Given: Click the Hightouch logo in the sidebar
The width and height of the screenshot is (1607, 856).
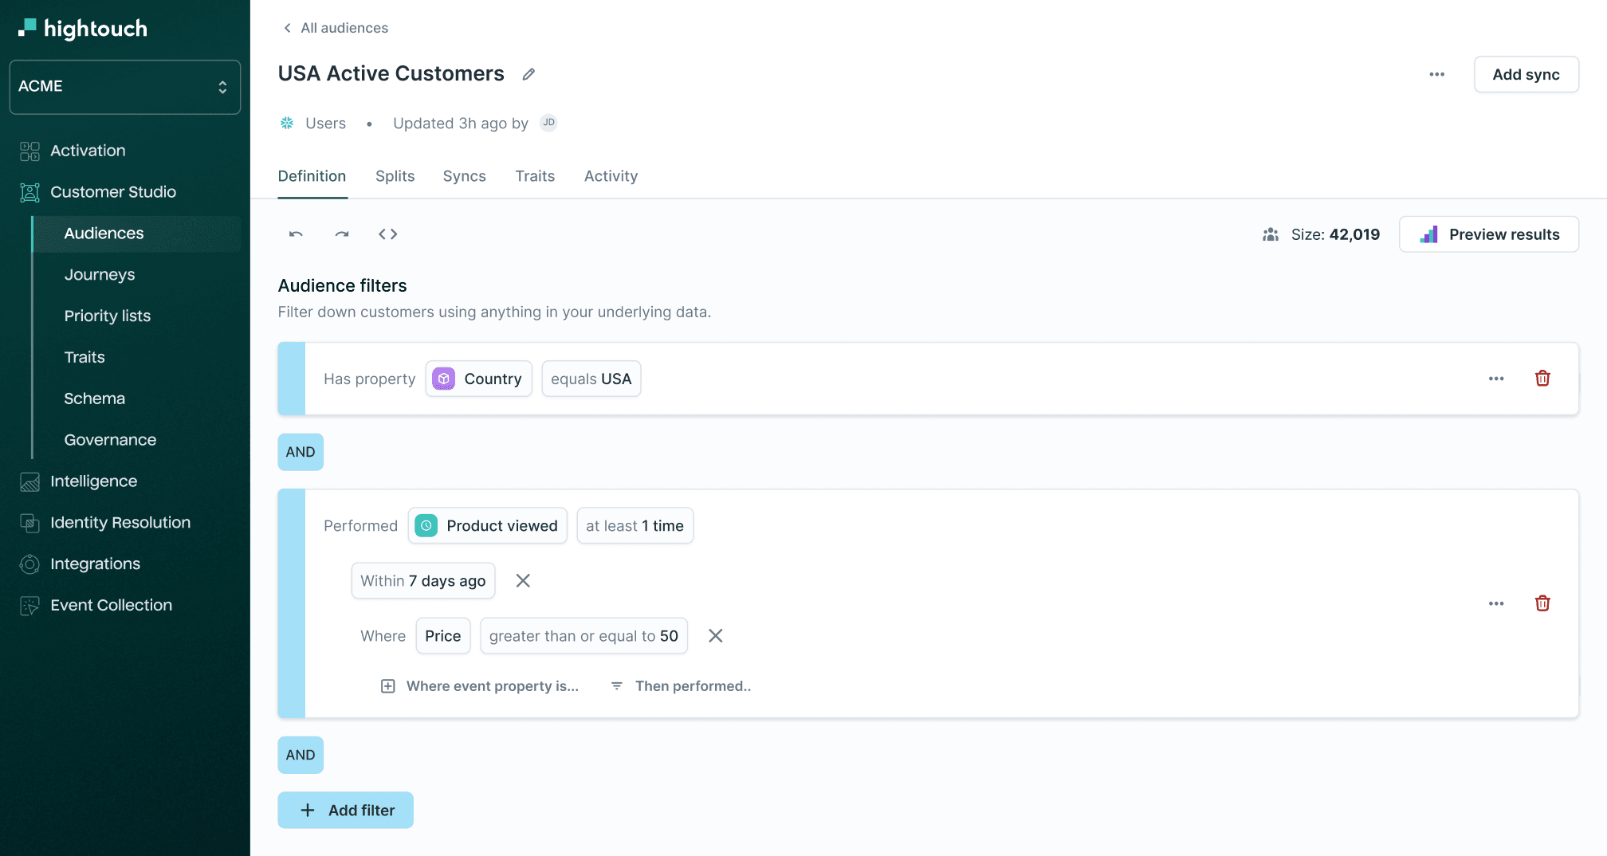Looking at the screenshot, I should pos(82,29).
